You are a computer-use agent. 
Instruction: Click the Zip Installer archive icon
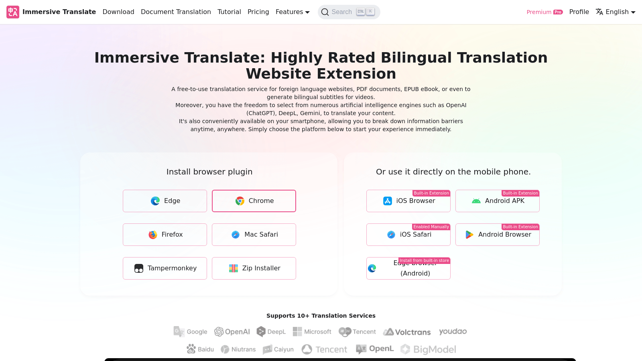click(234, 268)
